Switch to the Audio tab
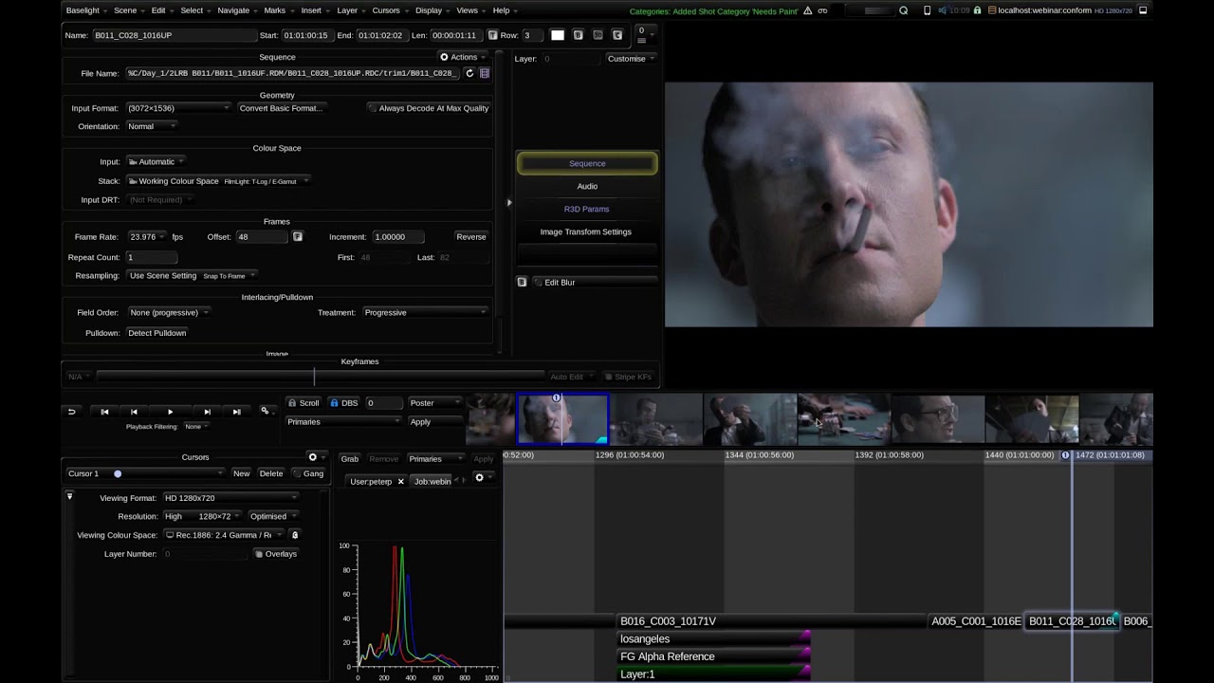1214x683 pixels. [587, 186]
